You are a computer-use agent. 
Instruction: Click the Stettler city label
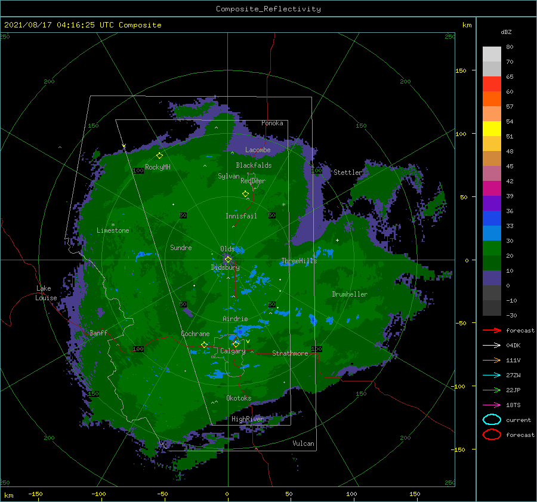(x=348, y=173)
